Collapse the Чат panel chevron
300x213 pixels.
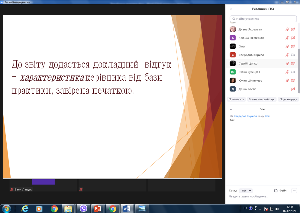(x=231, y=109)
